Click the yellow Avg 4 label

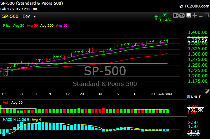36,120
